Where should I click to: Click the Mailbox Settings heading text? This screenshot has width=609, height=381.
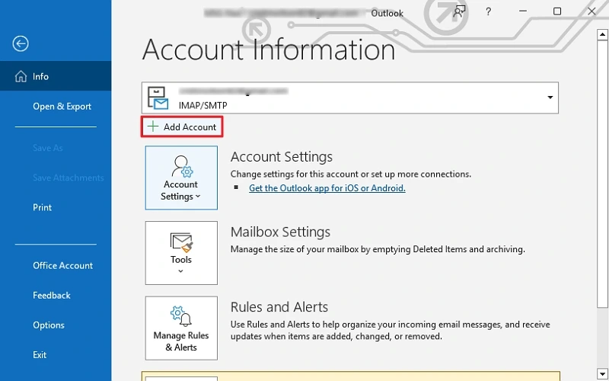coord(280,232)
